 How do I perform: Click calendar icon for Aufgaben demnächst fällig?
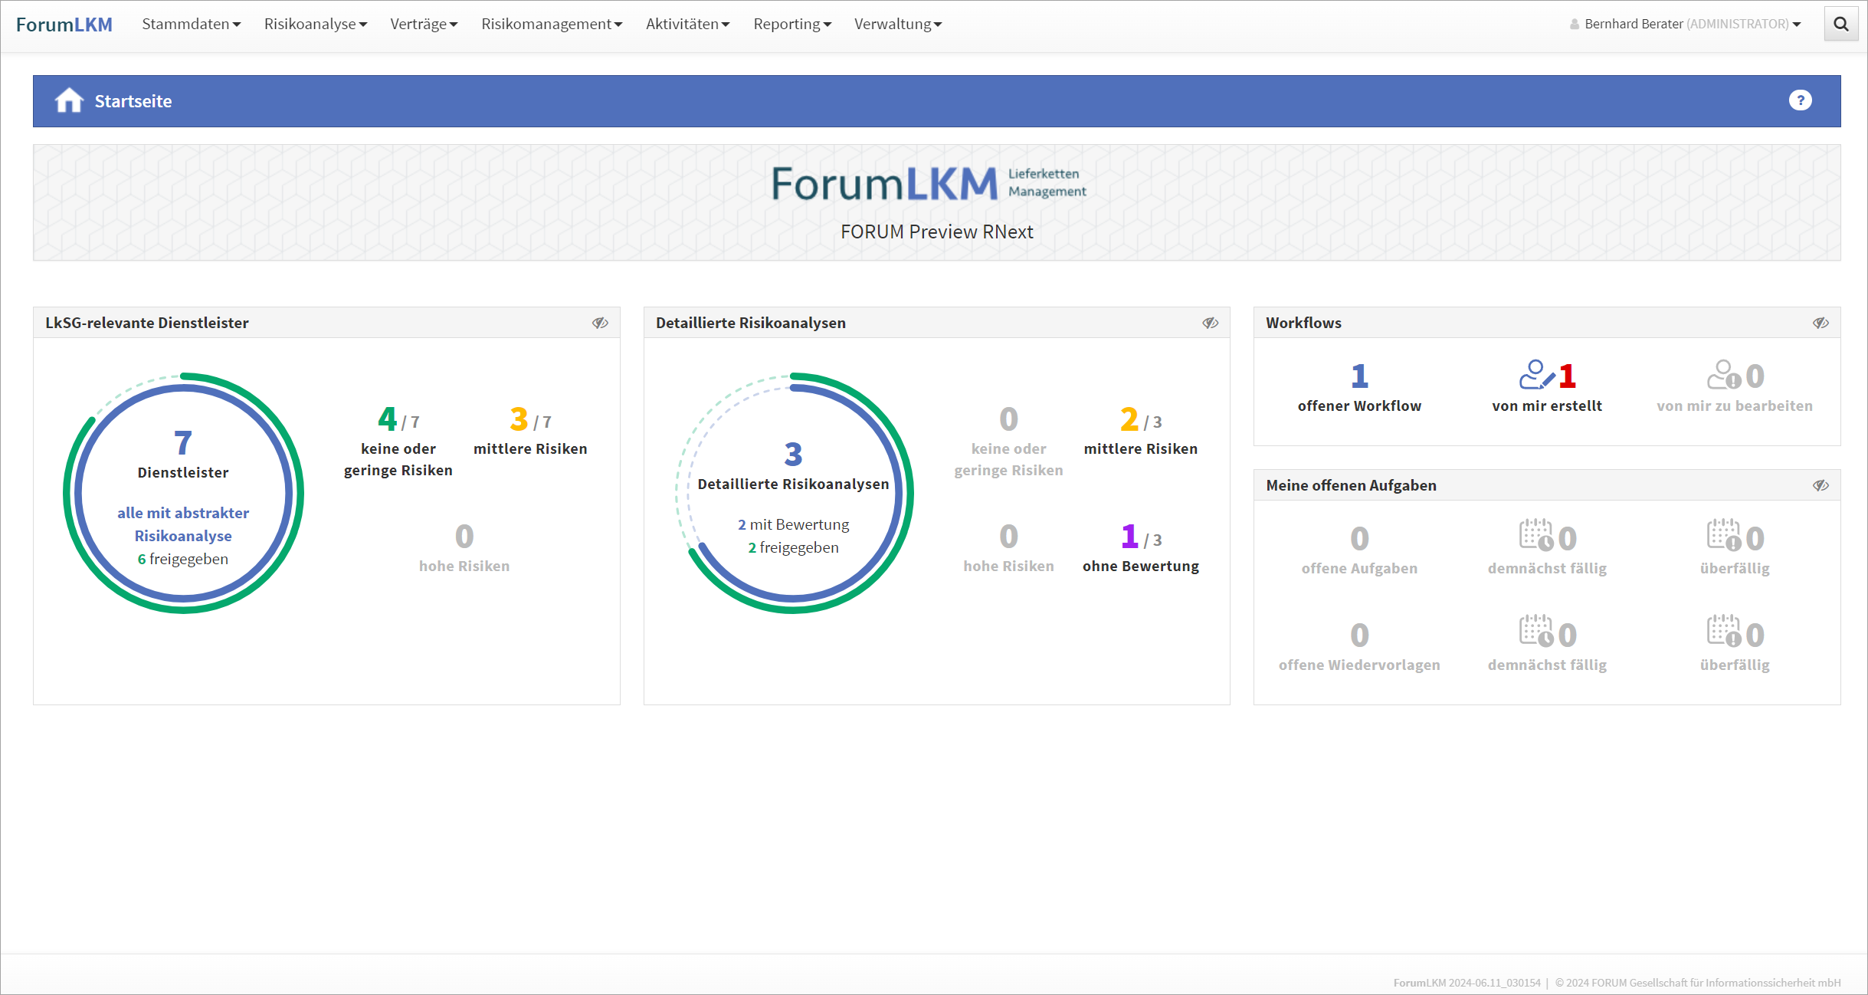(x=1536, y=535)
